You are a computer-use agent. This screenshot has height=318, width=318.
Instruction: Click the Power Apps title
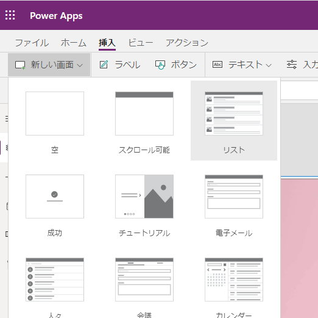(56, 16)
